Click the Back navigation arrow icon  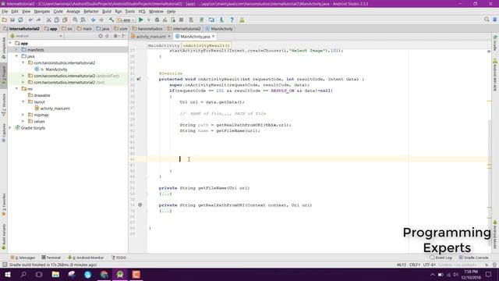pyautogui.click(x=94, y=20)
